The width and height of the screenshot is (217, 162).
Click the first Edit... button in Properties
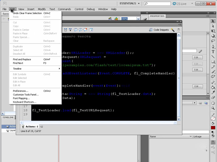coord(197,57)
